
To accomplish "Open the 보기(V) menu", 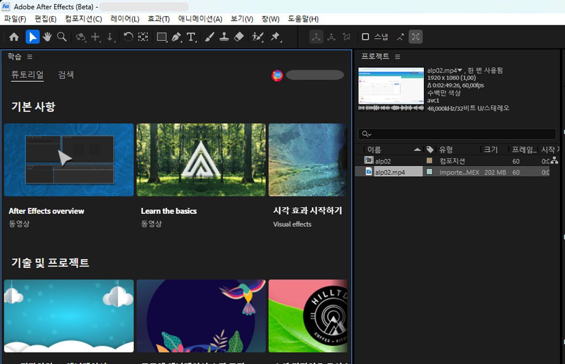I will pos(242,19).
